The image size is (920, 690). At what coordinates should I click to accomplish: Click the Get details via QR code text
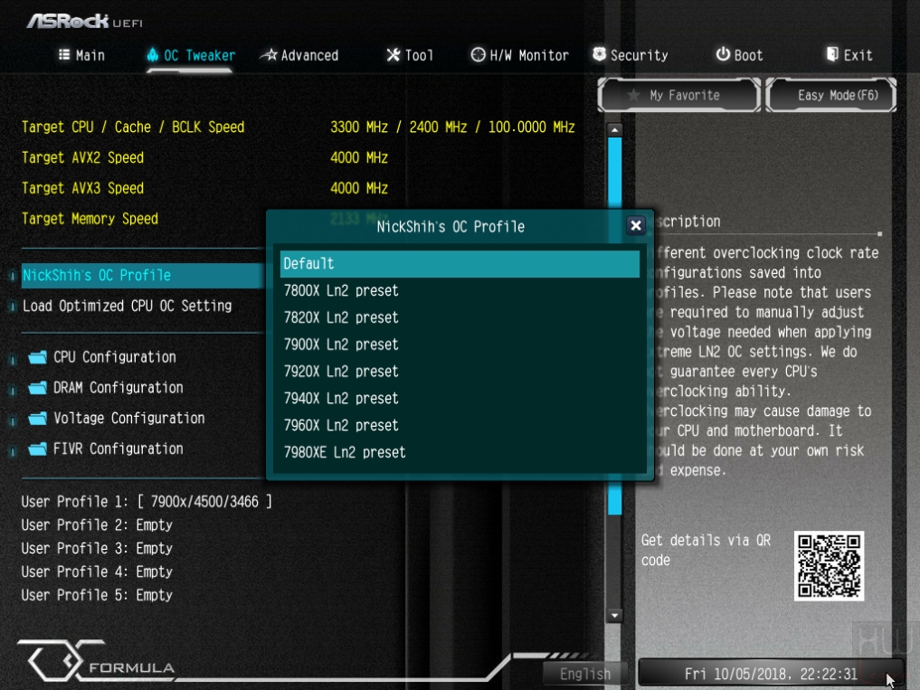pyautogui.click(x=706, y=551)
